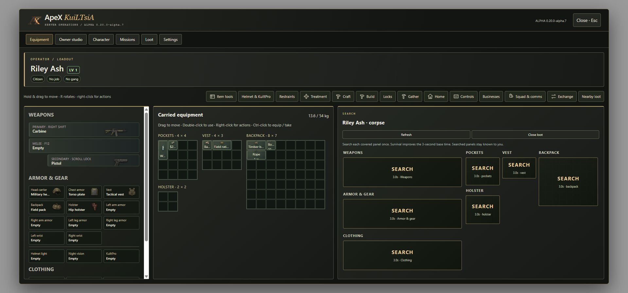Open the Treatment menu
The width and height of the screenshot is (628, 293).
click(315, 97)
